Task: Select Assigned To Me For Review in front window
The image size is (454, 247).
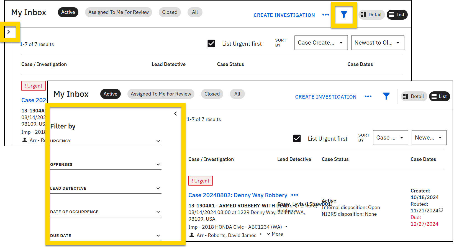Action: [161, 94]
